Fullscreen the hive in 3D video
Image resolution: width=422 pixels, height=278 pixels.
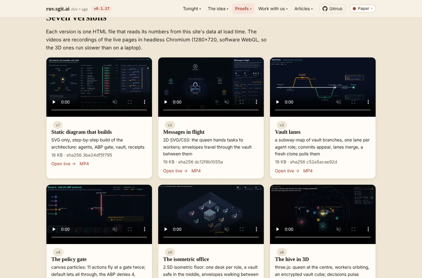coord(353,229)
